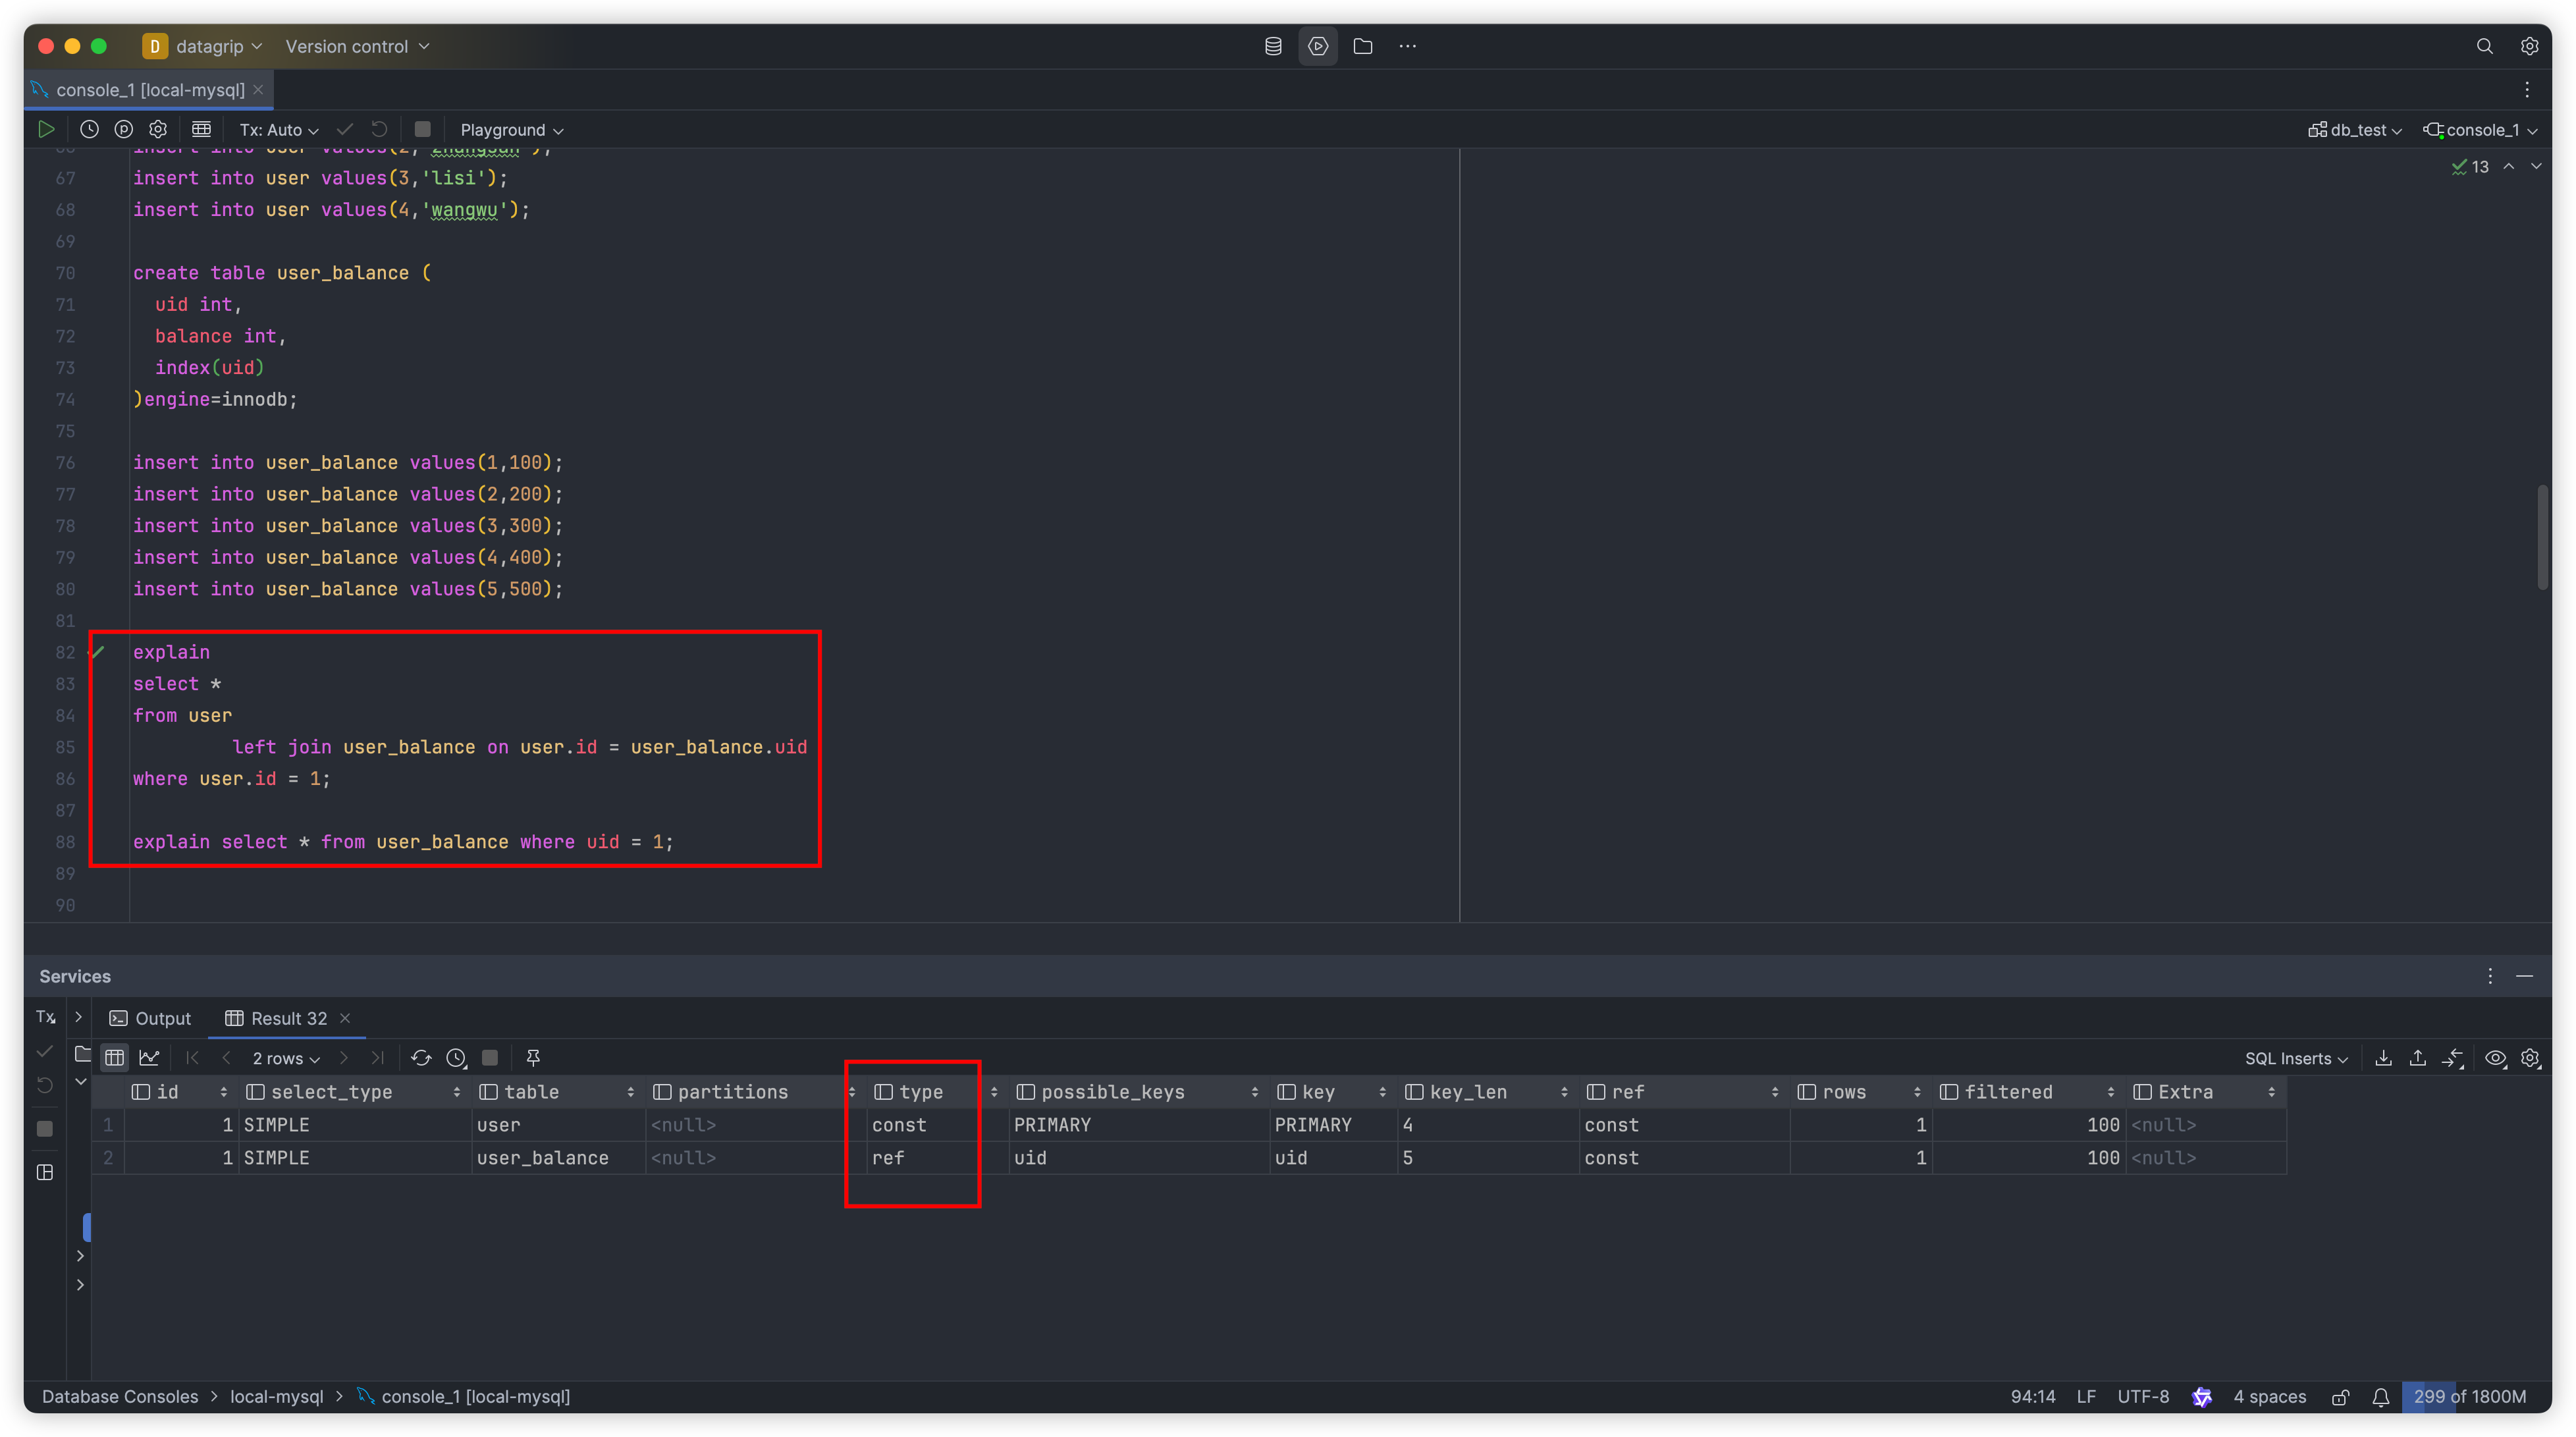Click 13 inspection problems indicator
Viewport: 2576px width, 1437px height.
2470,167
